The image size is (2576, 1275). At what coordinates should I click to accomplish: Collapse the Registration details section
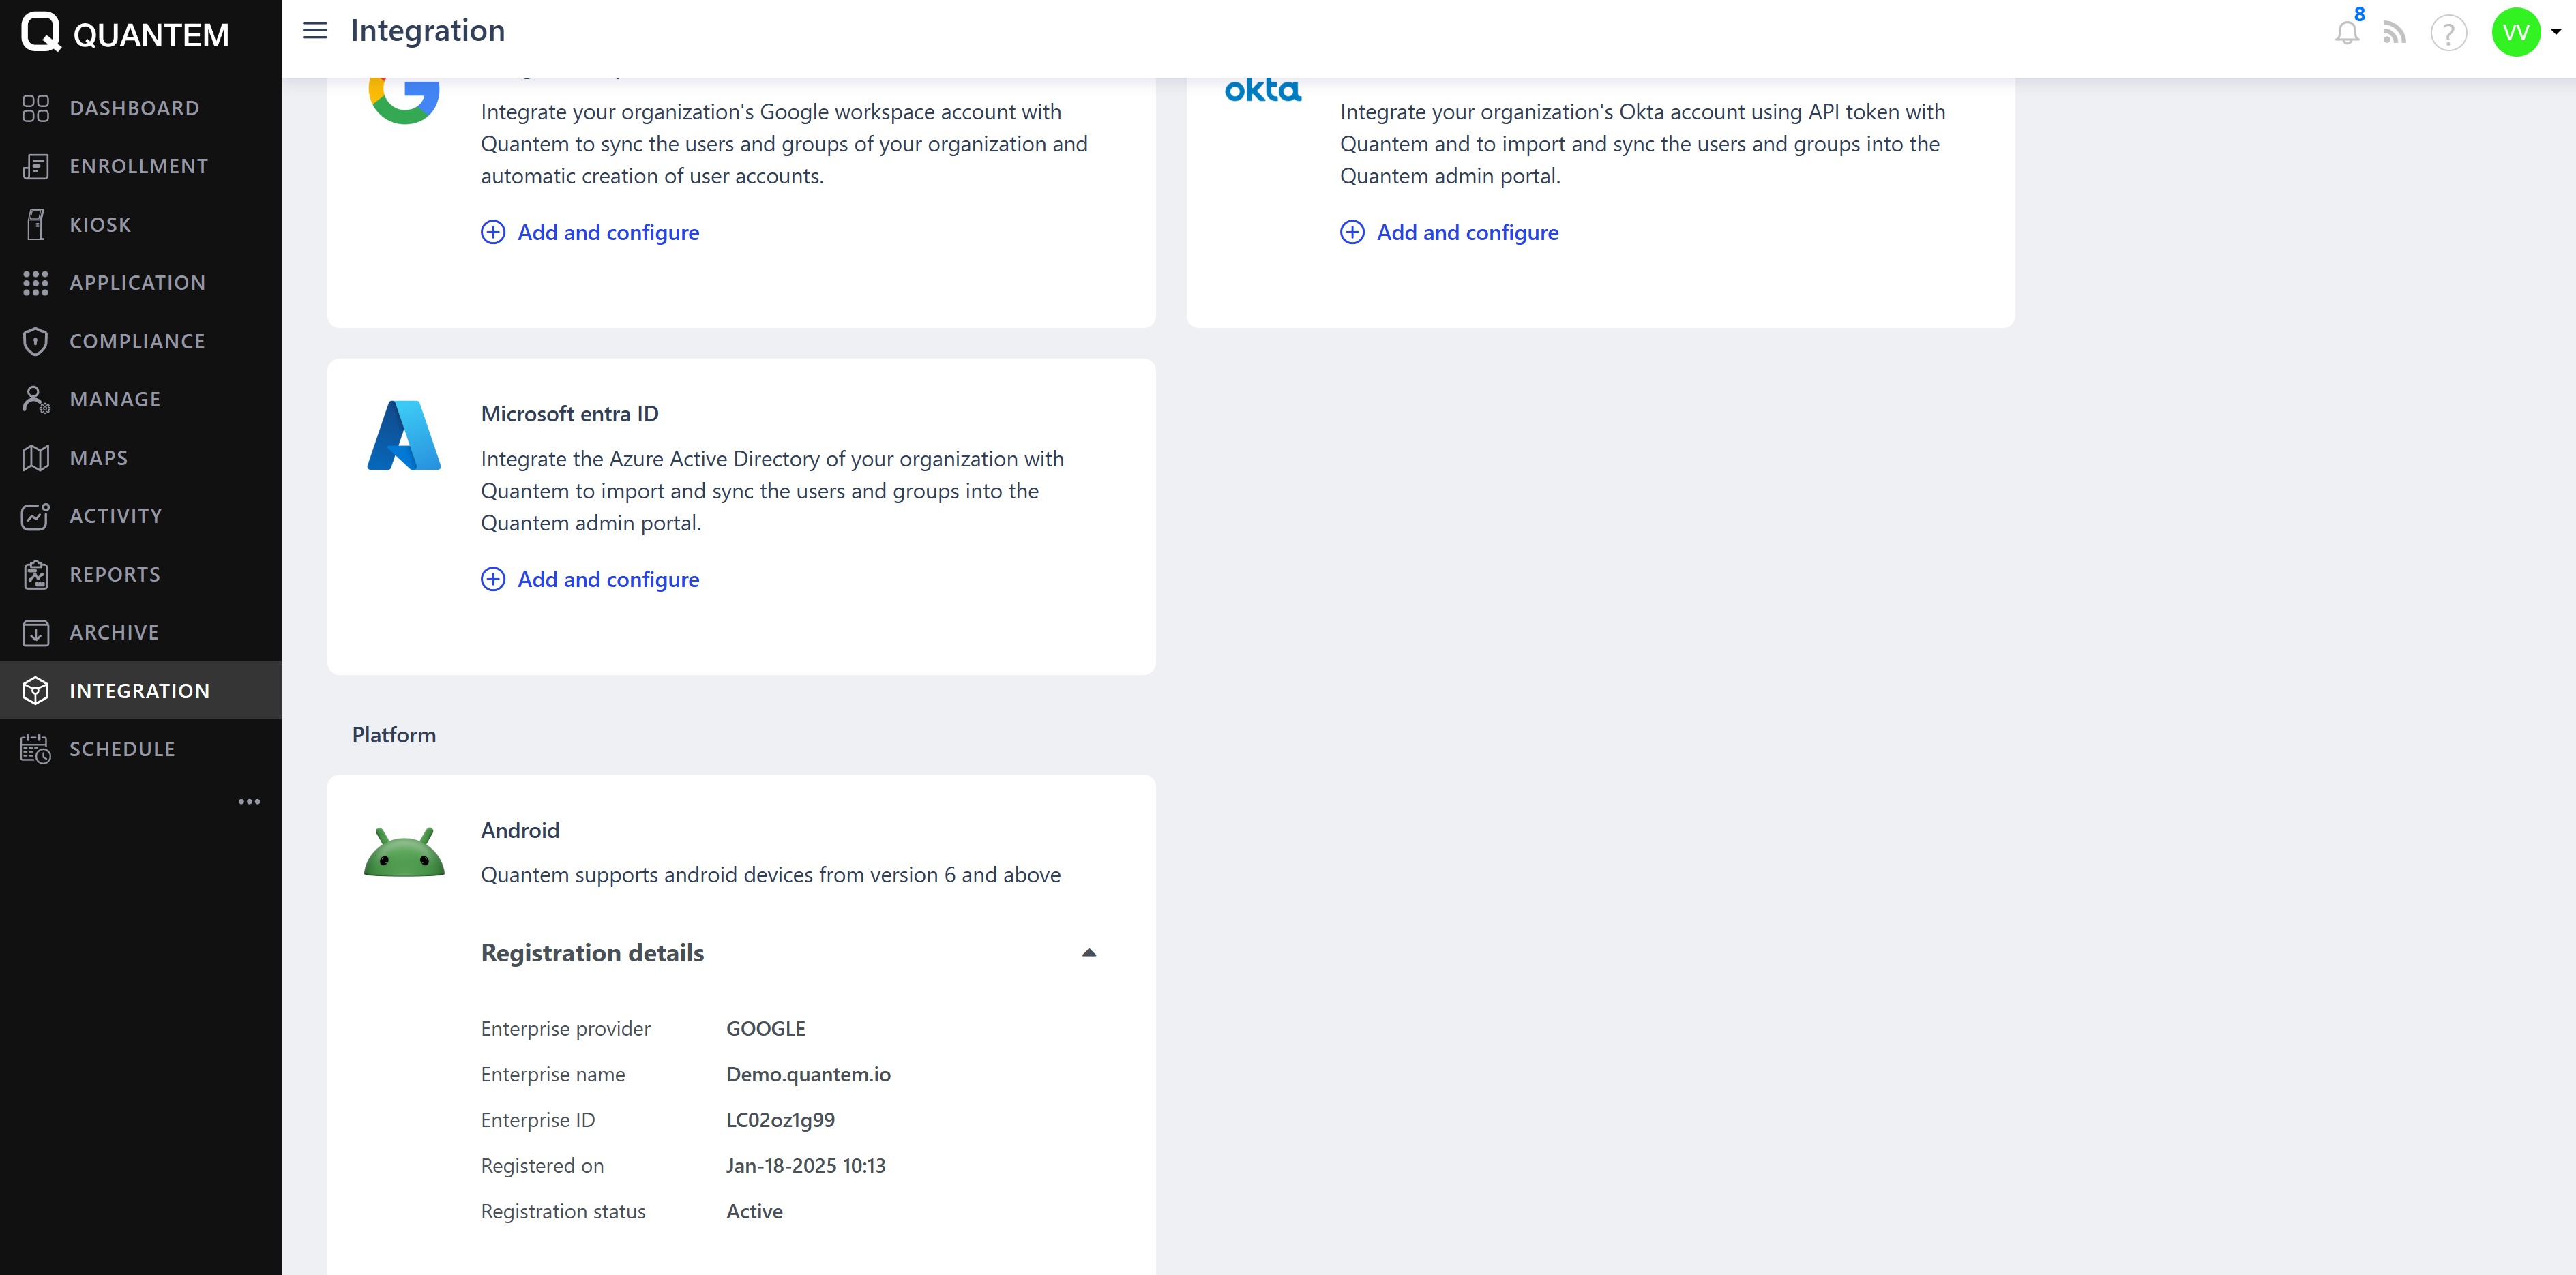click(1089, 953)
